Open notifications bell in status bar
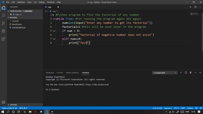The image size is (203, 114). coord(201,108)
